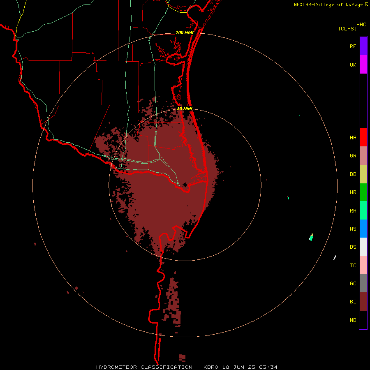Click the black radar site dot
This screenshot has height=370, width=370.
pyautogui.click(x=185, y=185)
